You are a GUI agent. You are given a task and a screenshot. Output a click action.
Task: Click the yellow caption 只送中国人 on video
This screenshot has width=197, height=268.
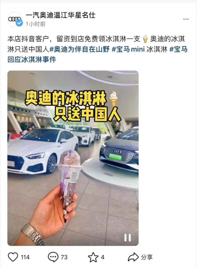point(87,114)
